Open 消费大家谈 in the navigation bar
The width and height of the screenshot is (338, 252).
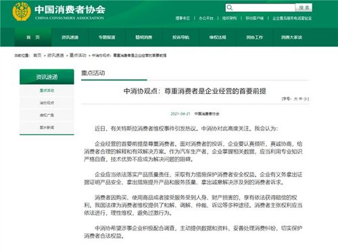point(291,37)
